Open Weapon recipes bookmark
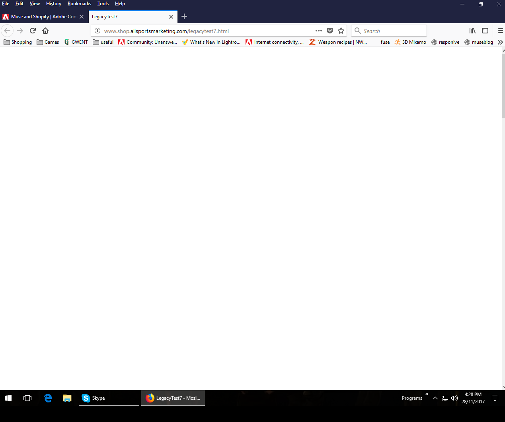 [x=338, y=42]
